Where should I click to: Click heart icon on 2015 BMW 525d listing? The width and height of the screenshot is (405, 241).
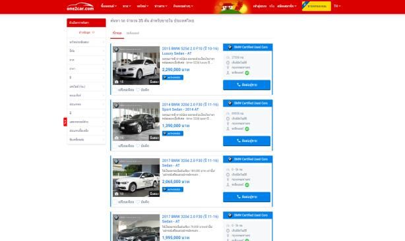[x=138, y=90]
